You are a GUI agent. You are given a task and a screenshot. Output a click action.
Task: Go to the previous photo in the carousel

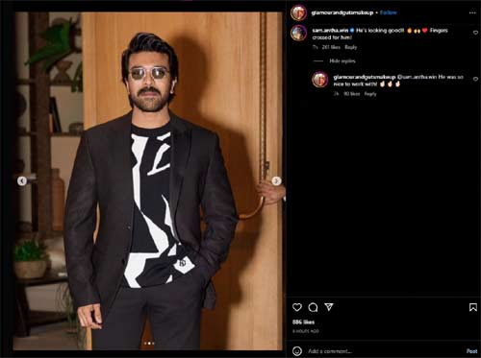[22, 181]
